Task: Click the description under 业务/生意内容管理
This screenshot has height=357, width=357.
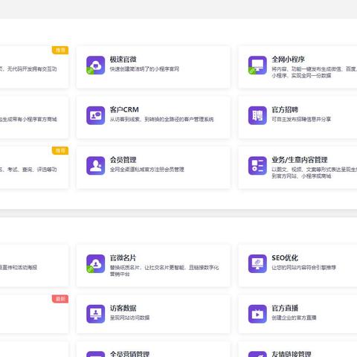Action: 315,173
